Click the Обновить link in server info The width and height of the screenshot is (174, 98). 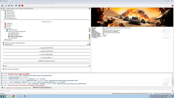point(95,37)
